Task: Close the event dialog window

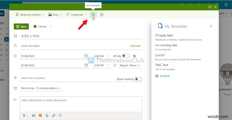Action: pyautogui.click(x=215, y=7)
